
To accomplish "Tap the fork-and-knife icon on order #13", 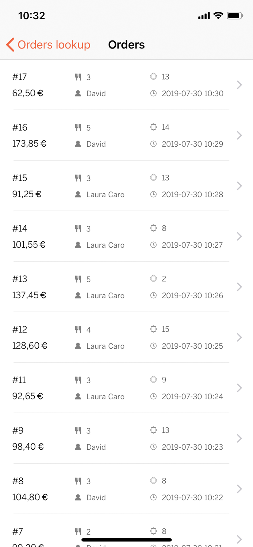I will pyautogui.click(x=78, y=279).
